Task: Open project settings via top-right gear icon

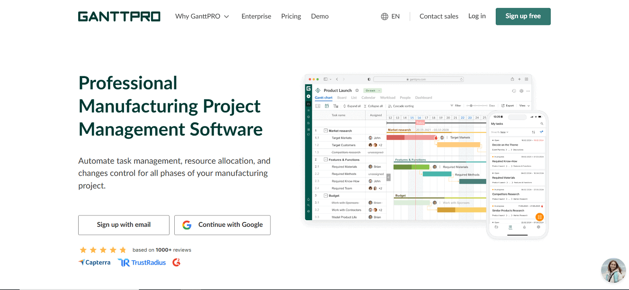Action: (x=521, y=91)
